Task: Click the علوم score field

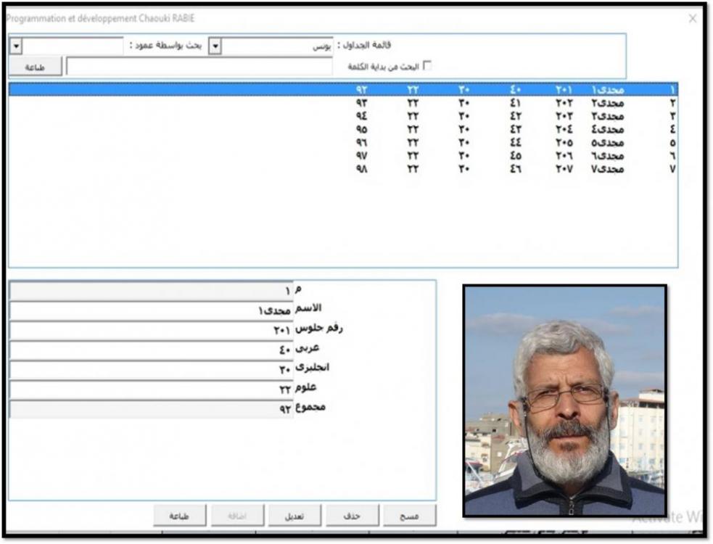Action: 151,389
